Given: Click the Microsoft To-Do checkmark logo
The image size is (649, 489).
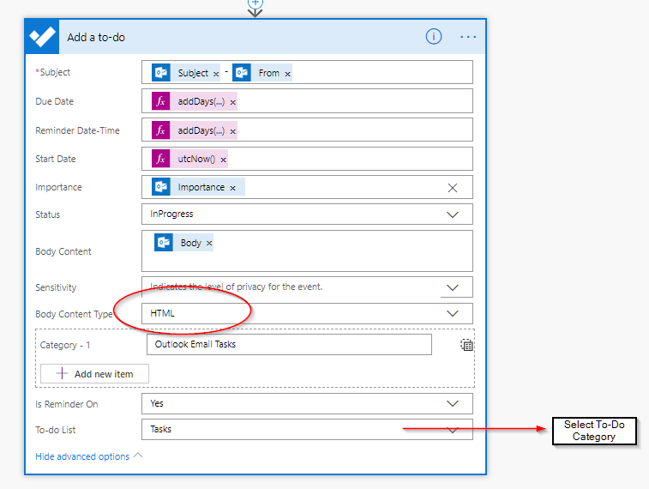Looking at the screenshot, I should 43,37.
